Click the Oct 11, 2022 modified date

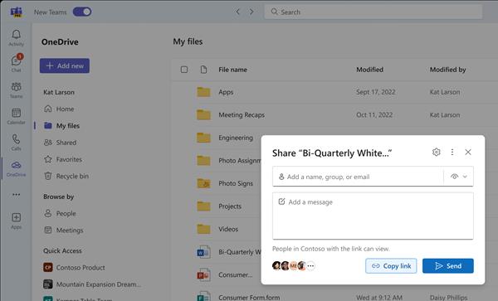[374, 114]
